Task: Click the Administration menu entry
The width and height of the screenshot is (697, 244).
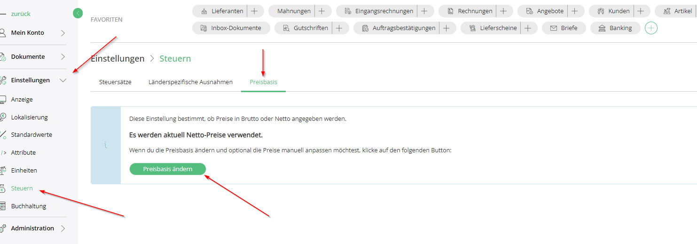Action: tap(33, 228)
